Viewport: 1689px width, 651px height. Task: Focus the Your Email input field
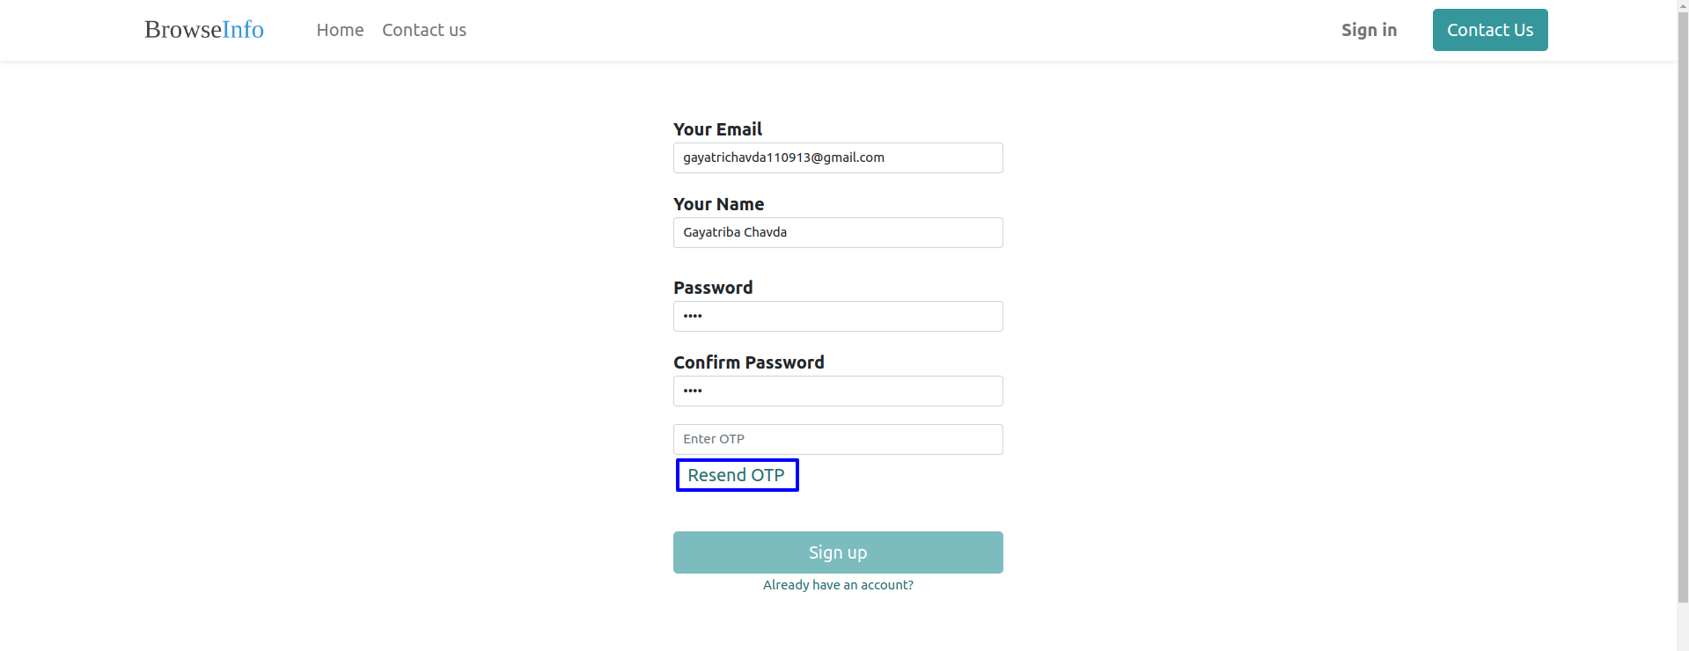[838, 157]
